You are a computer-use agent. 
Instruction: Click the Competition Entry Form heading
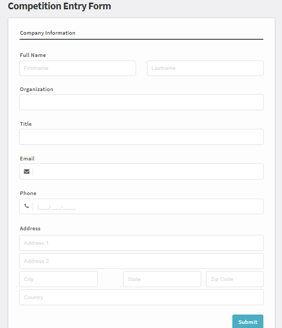[x=60, y=6]
